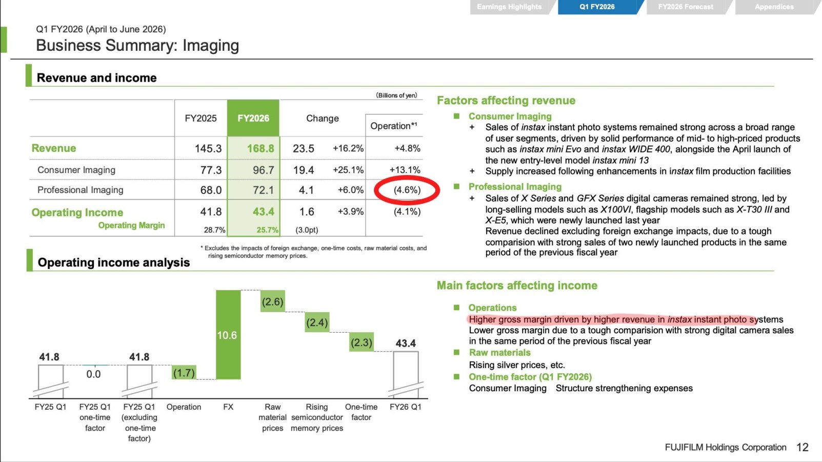Select the Q1 FY2026 tab
This screenshot has height=462, width=822.
tap(597, 7)
